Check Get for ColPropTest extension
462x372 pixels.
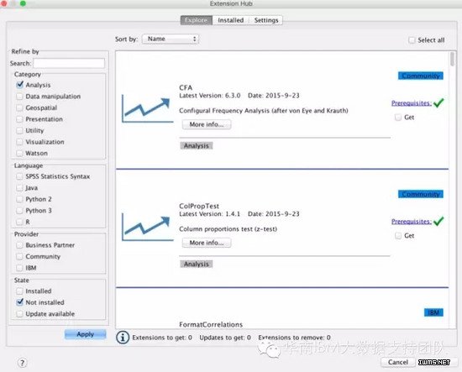(x=398, y=236)
